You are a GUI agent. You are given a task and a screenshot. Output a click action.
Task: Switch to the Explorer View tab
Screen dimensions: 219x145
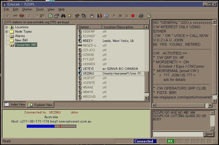pos(40,105)
